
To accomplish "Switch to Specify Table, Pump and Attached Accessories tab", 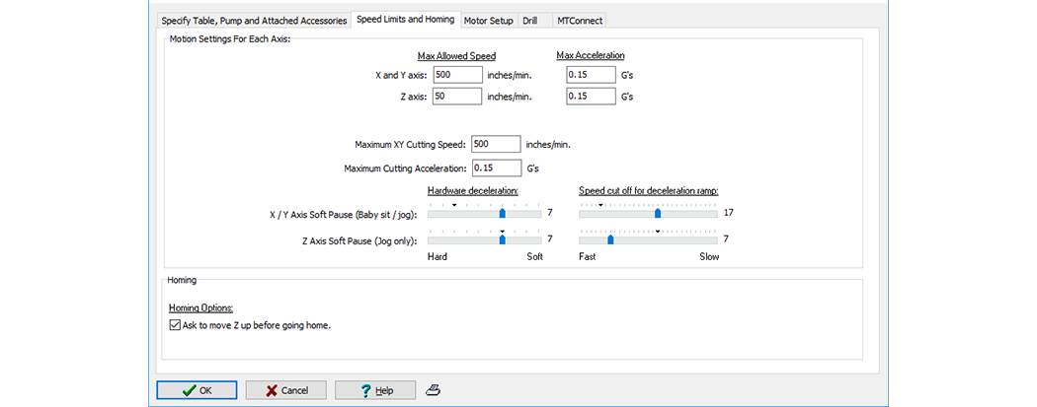I will pos(254,20).
